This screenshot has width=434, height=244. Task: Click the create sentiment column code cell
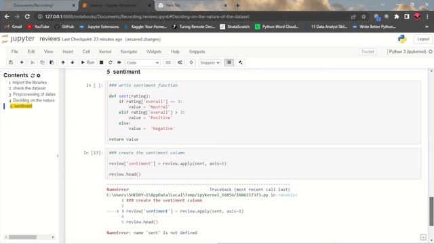coord(263,163)
